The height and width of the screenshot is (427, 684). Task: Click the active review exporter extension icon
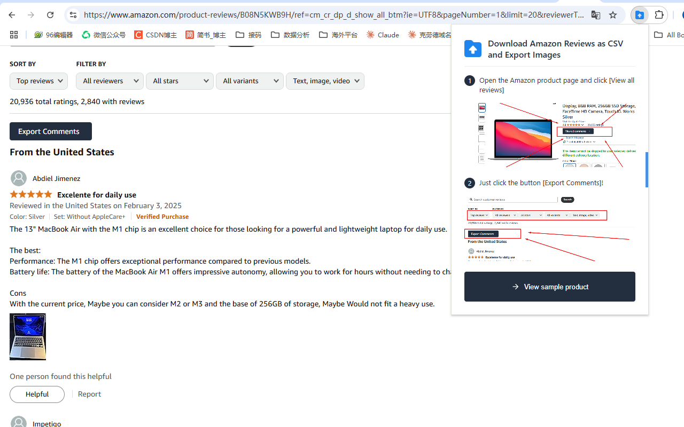(640, 15)
